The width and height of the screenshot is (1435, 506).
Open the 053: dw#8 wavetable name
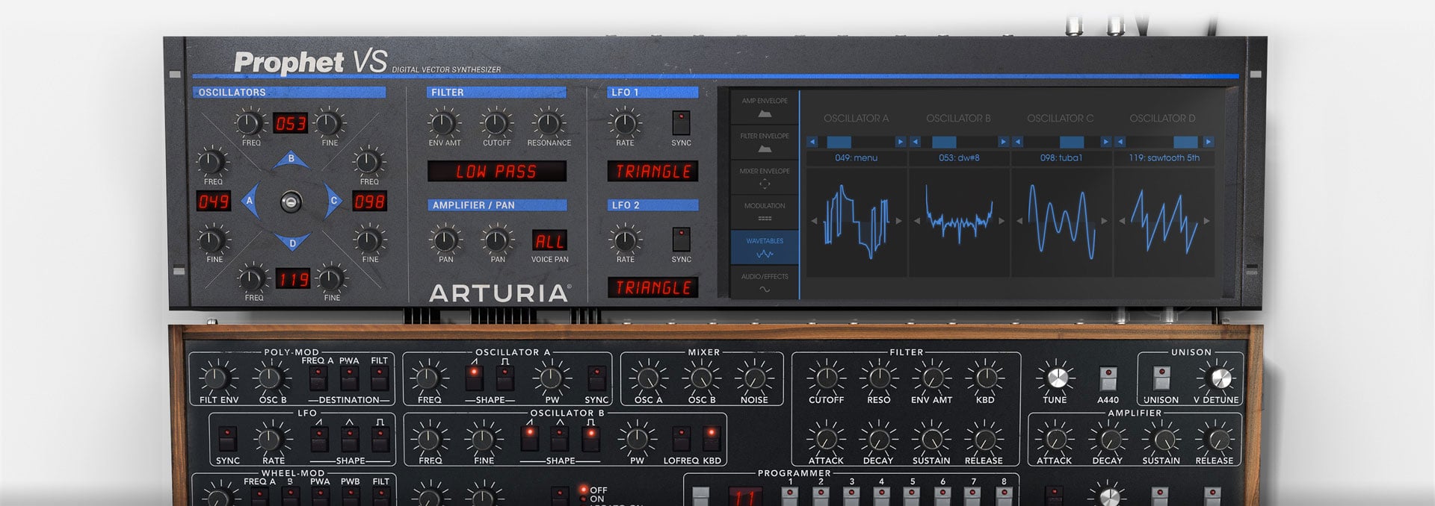(x=959, y=158)
